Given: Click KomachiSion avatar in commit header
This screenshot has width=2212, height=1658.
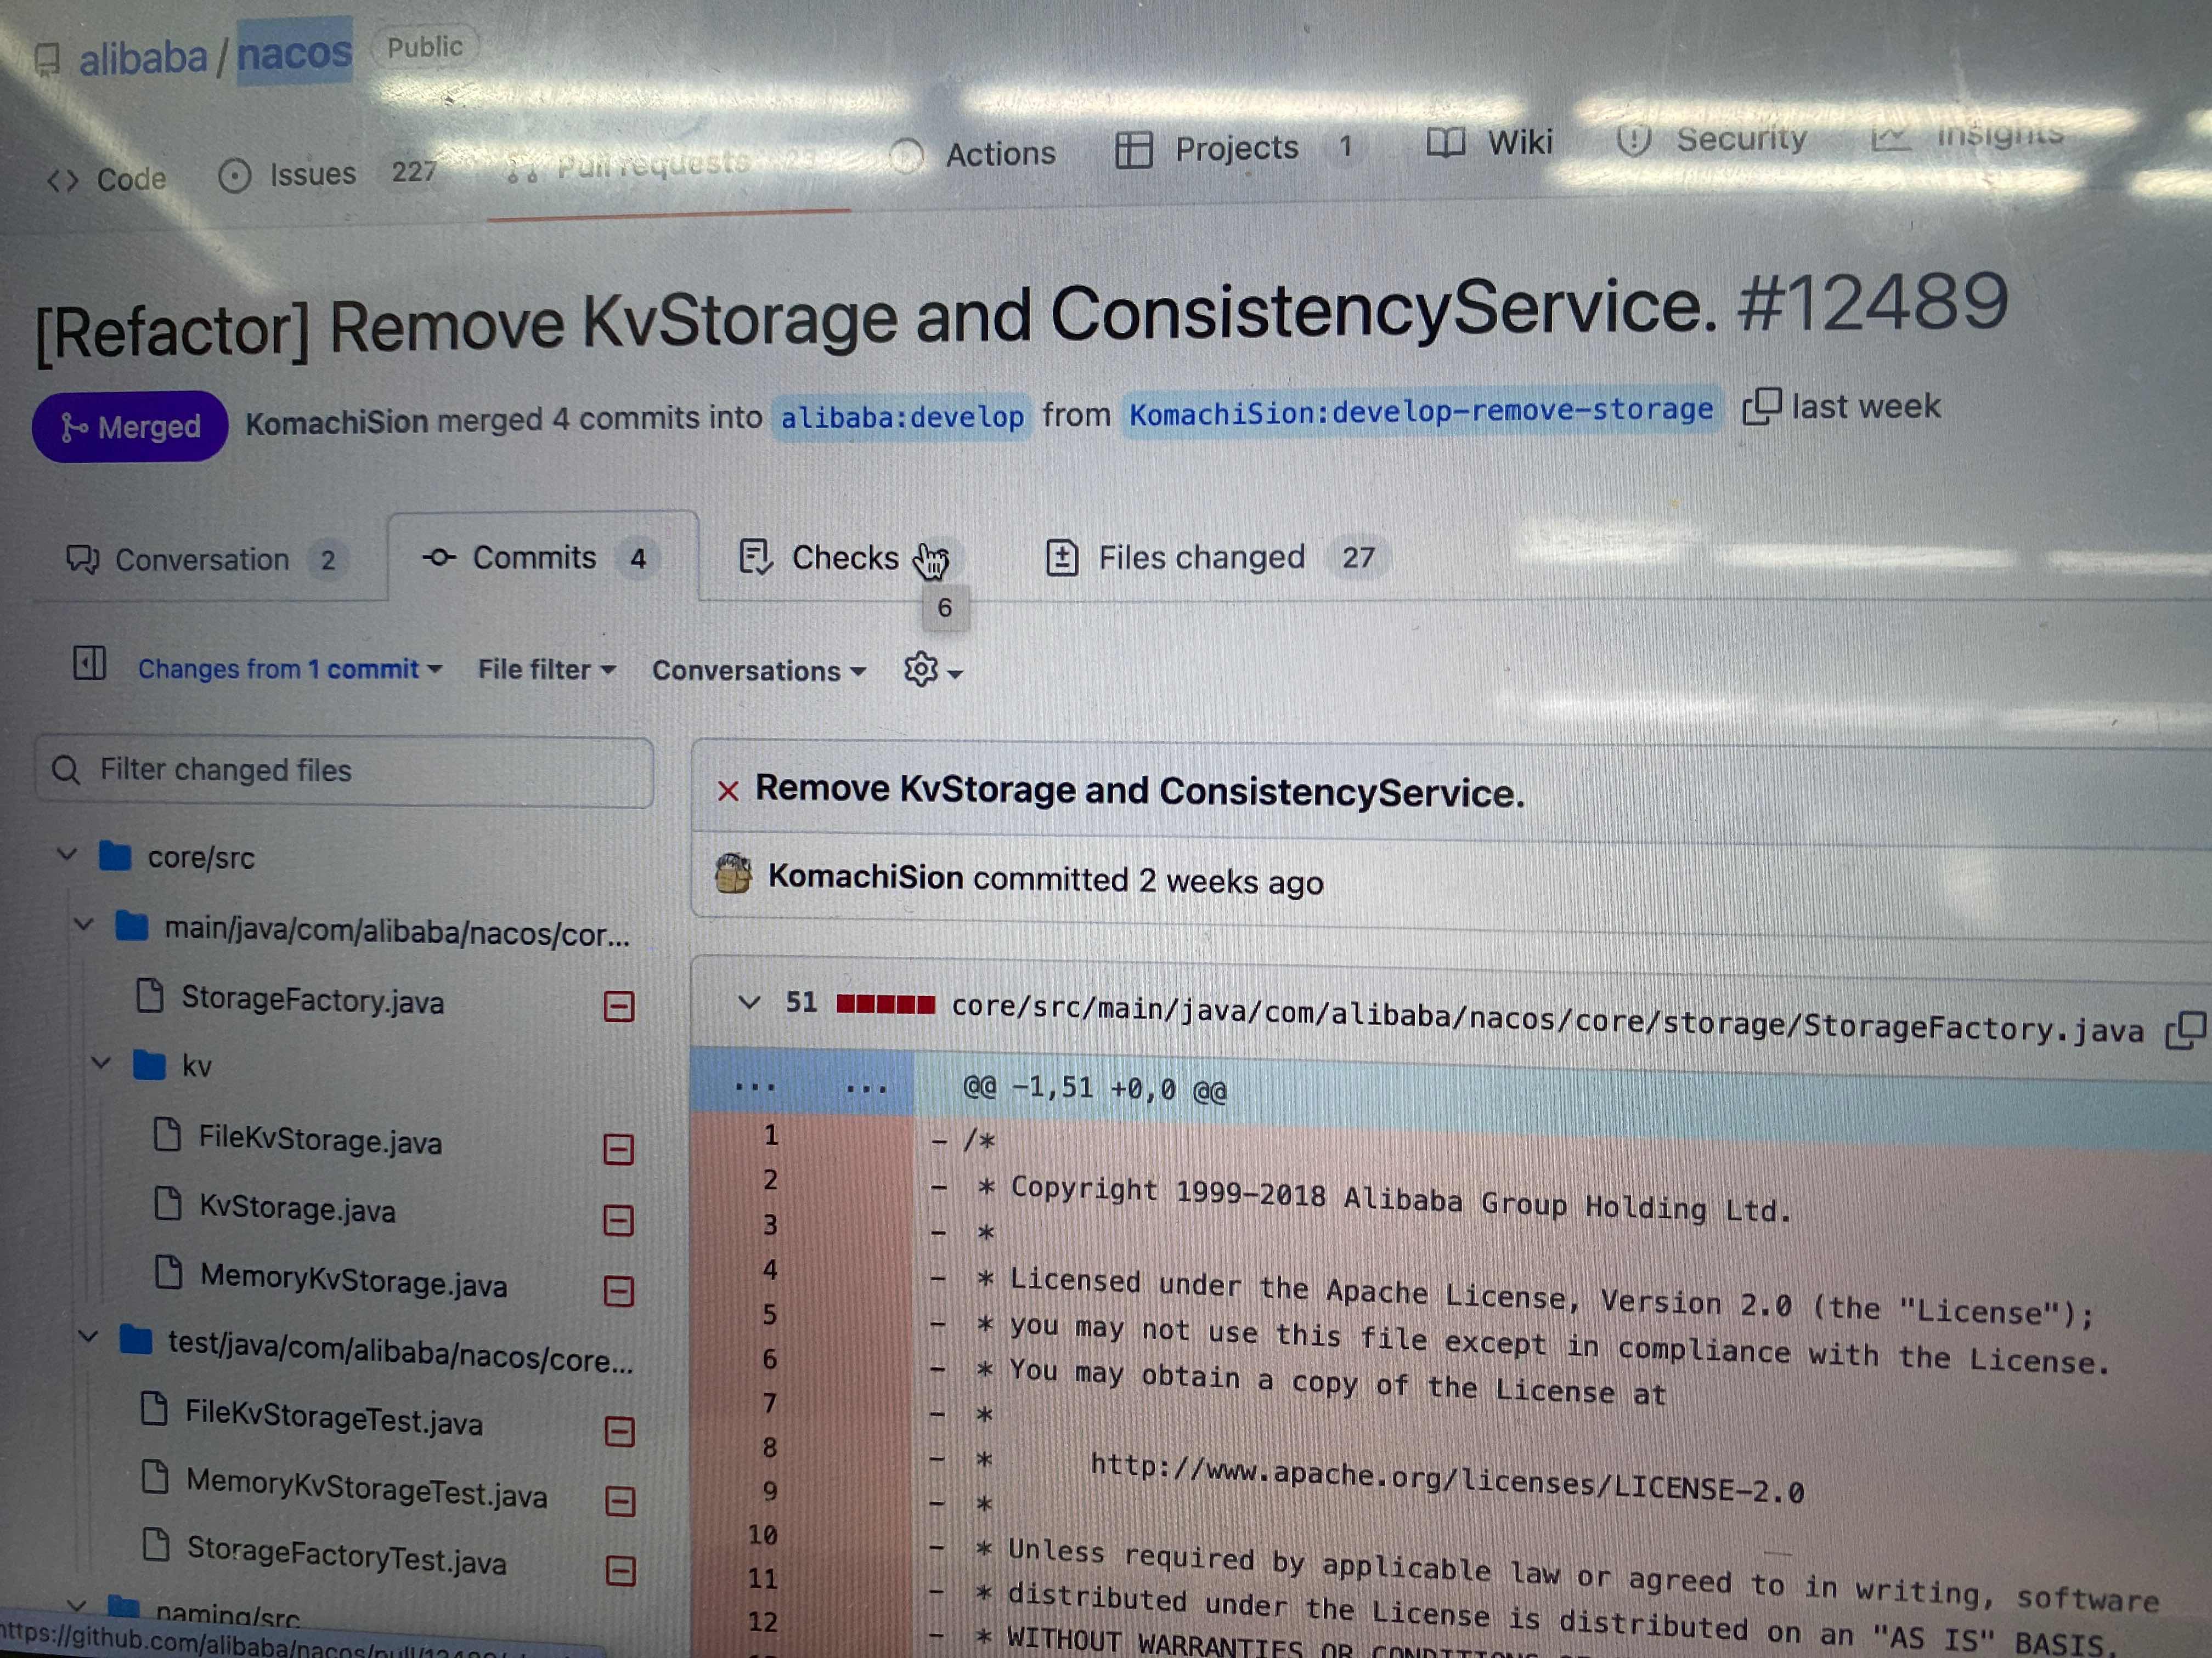Looking at the screenshot, I should [733, 875].
